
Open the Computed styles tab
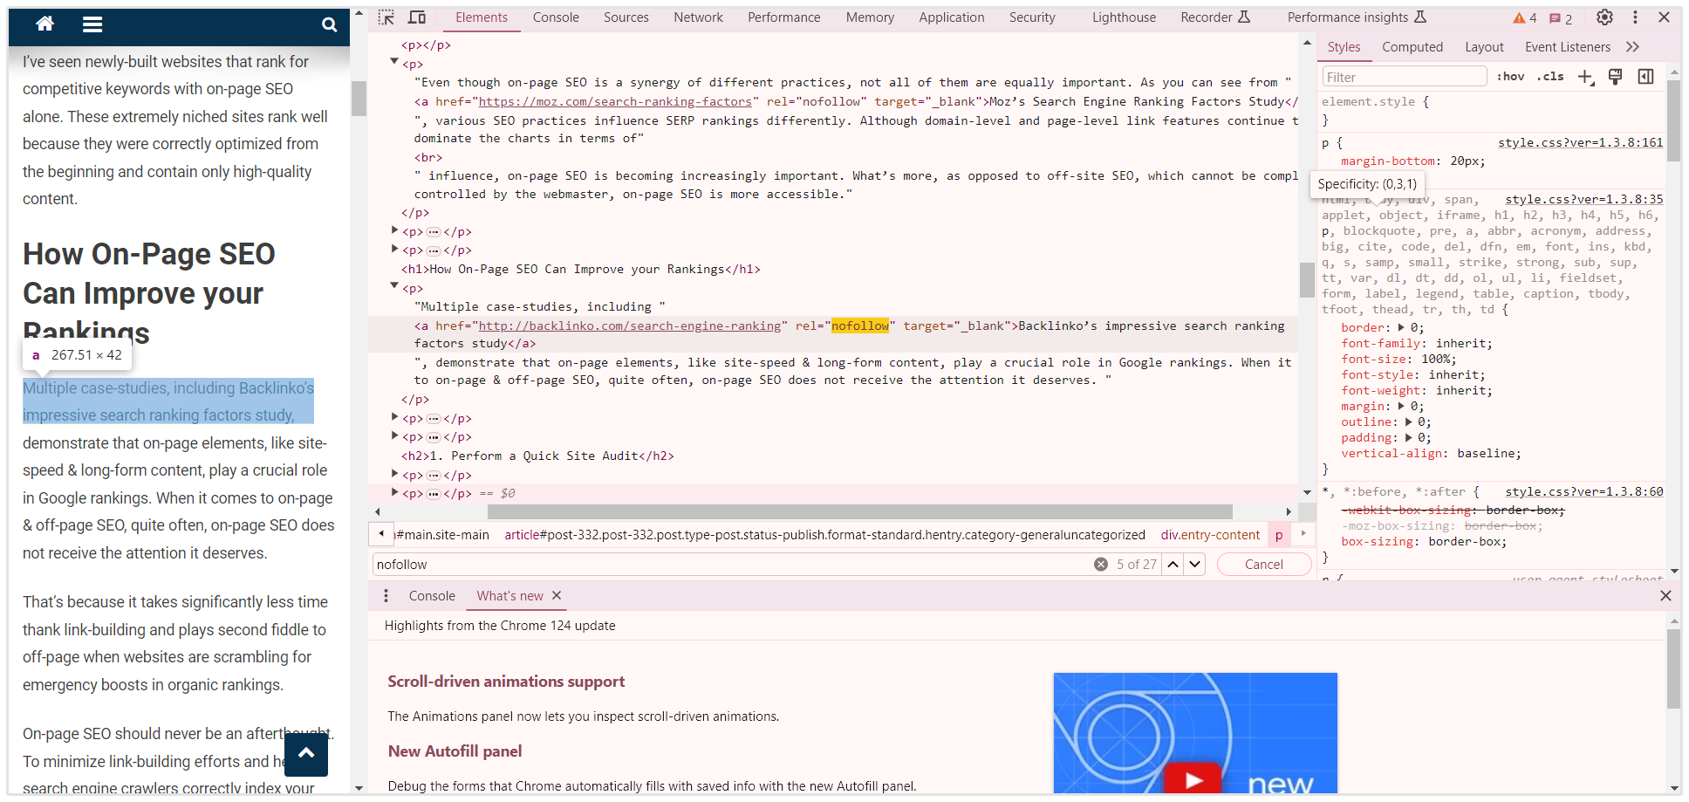click(1412, 47)
